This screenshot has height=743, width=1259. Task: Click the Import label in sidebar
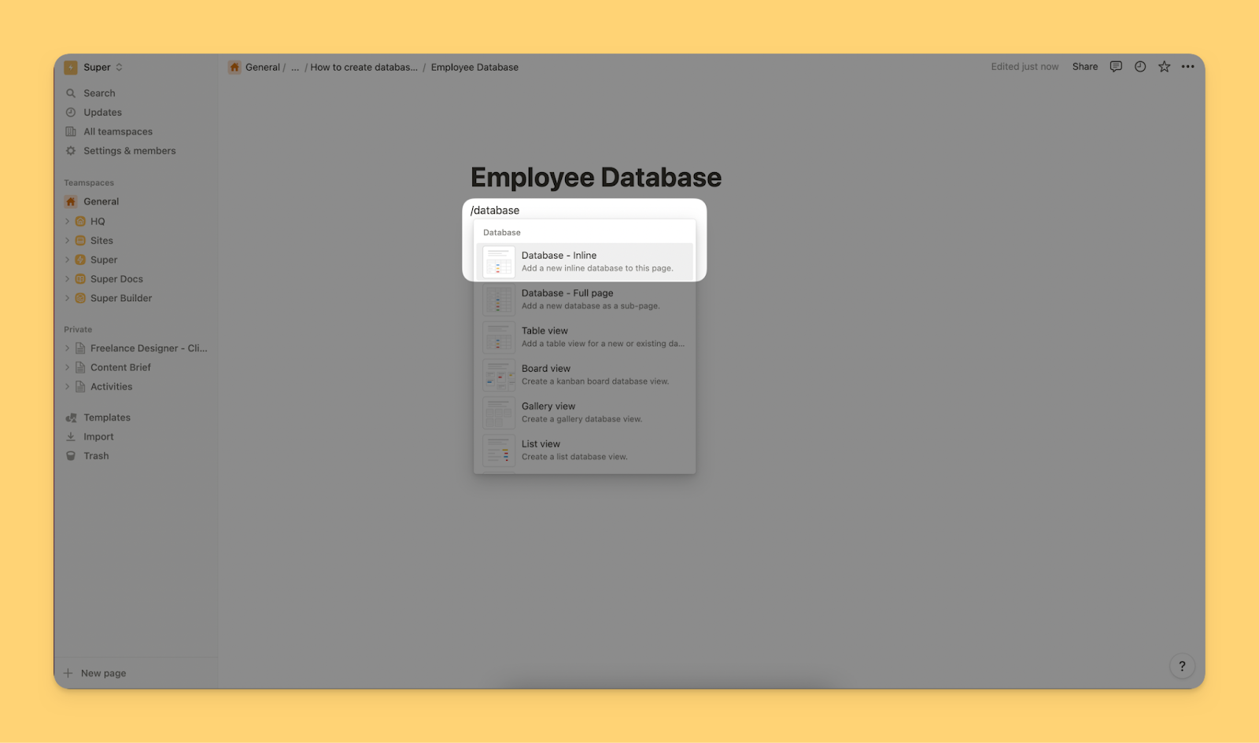point(98,437)
